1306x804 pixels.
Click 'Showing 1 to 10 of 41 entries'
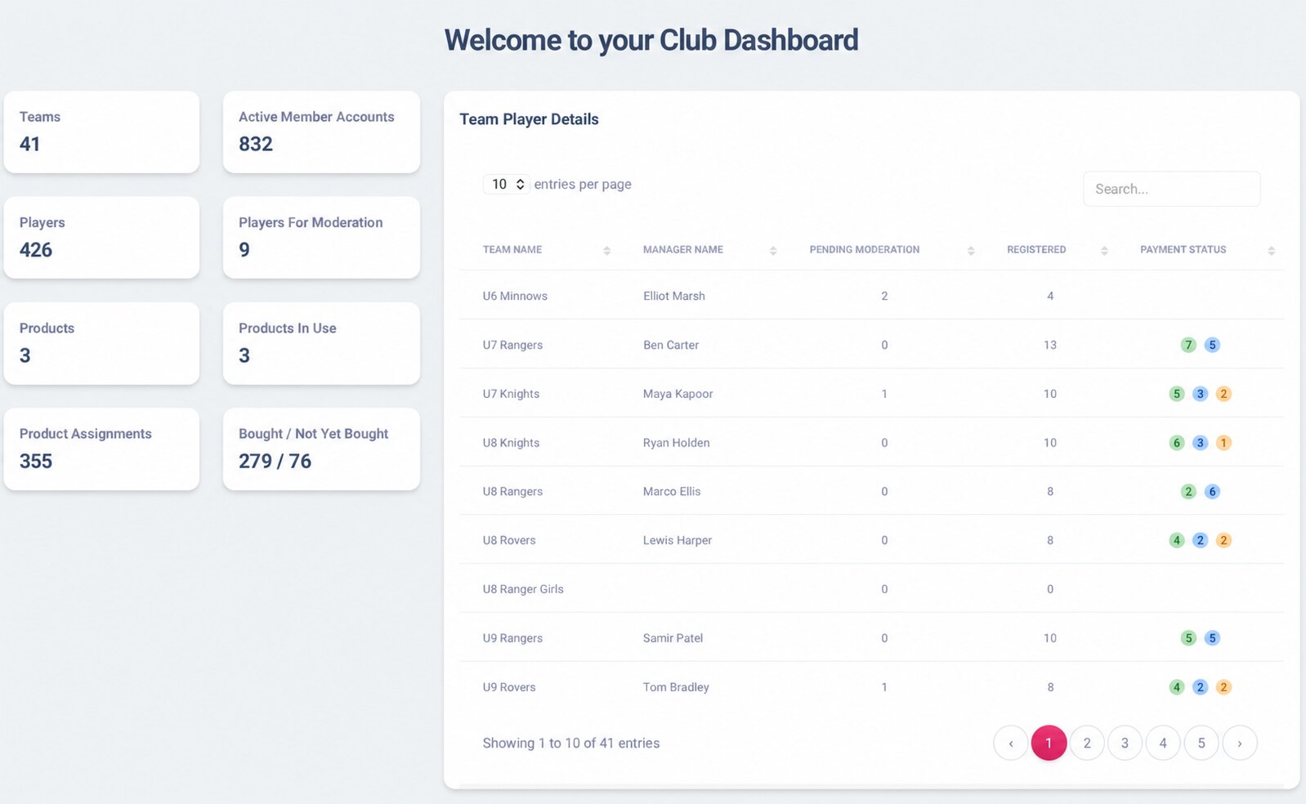[x=571, y=743]
